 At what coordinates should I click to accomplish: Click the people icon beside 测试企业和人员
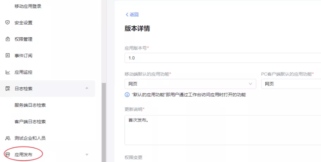click(7, 138)
